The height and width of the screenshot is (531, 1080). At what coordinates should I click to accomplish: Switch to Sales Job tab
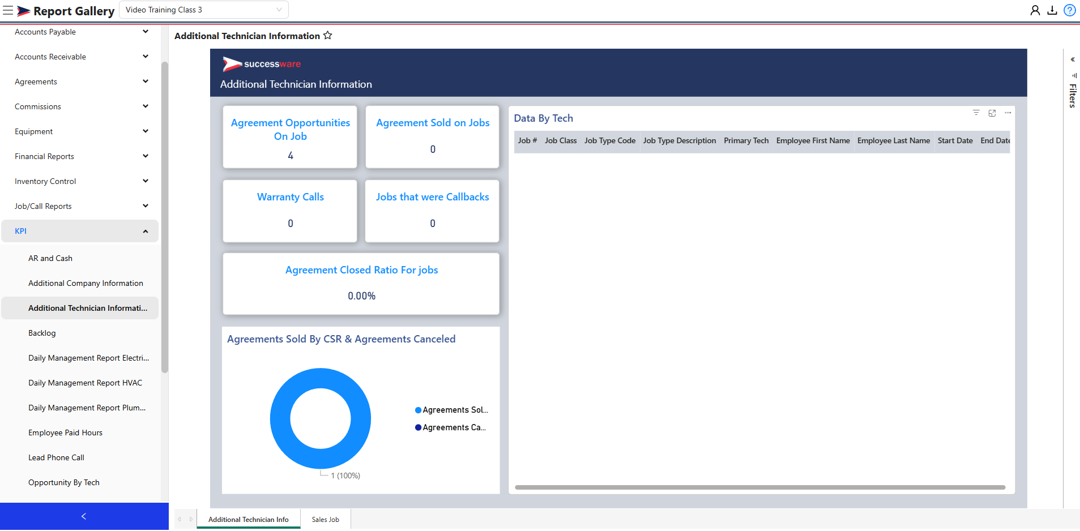pos(326,519)
